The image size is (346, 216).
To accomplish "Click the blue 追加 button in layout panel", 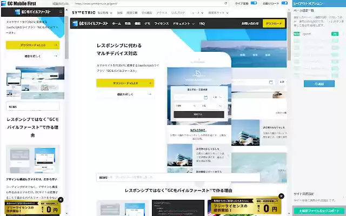I will pos(319,84).
